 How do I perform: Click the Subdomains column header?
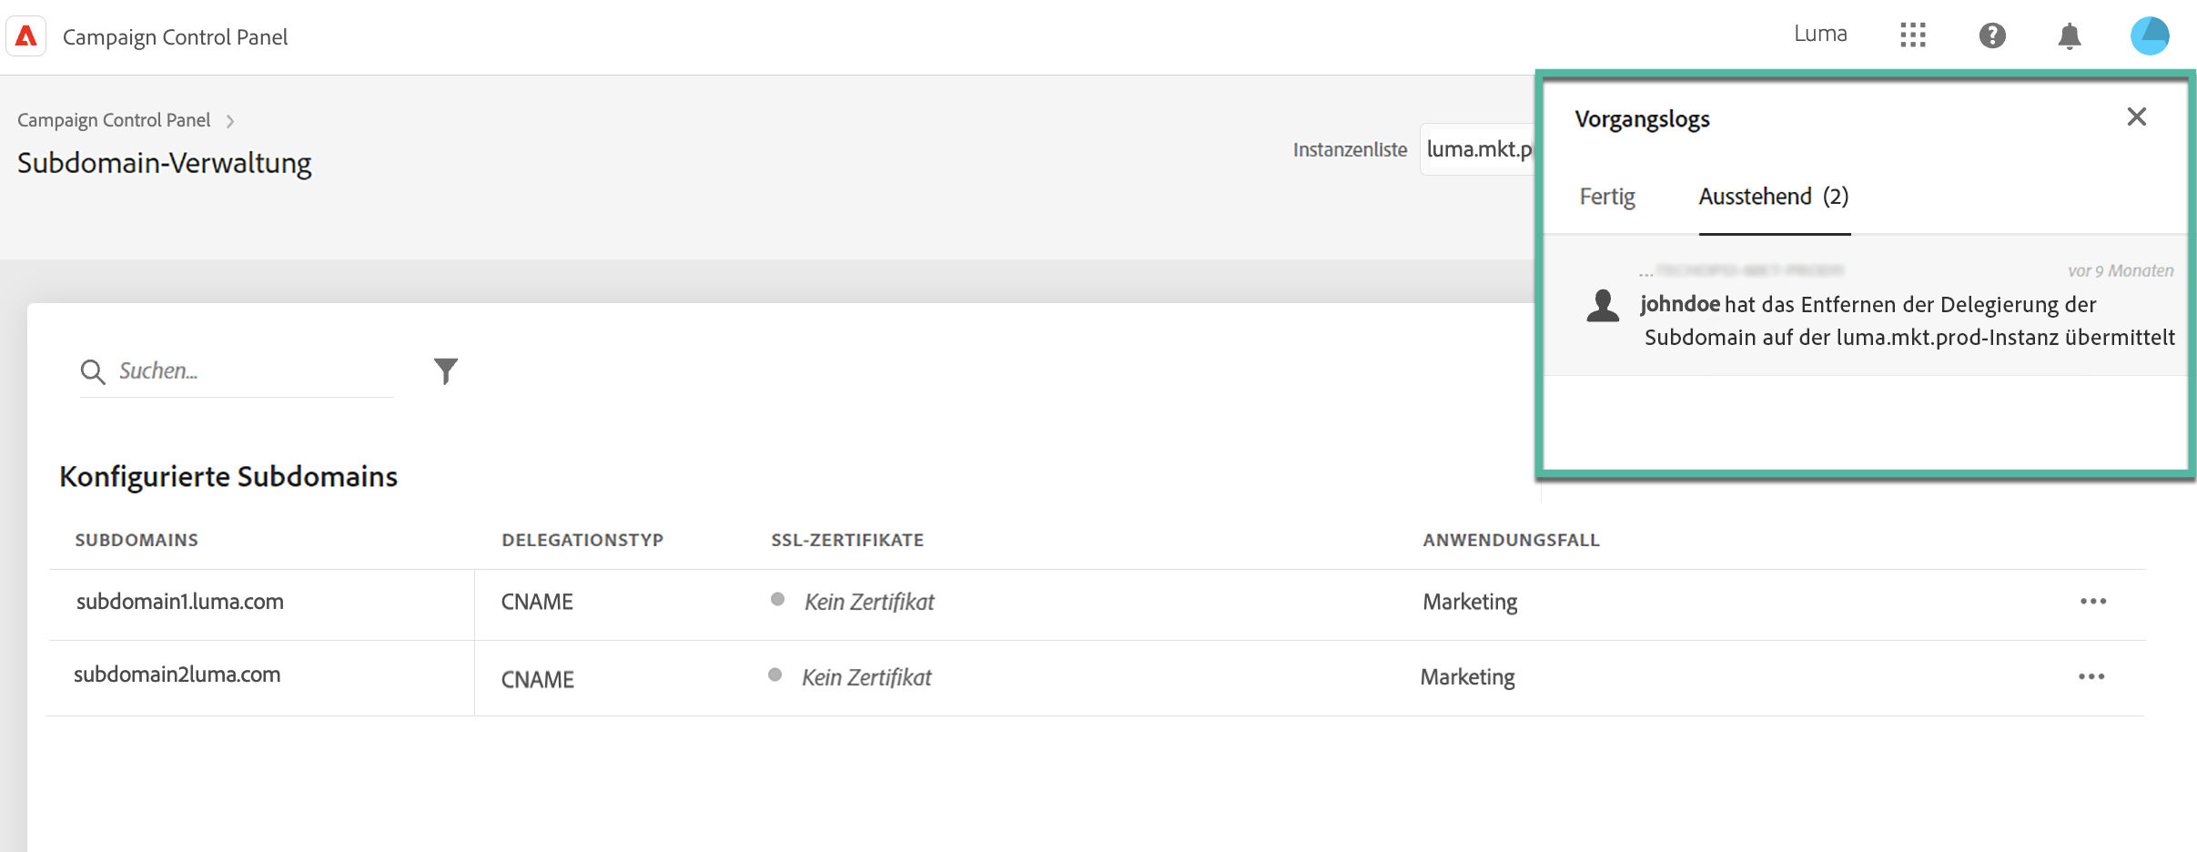point(137,540)
